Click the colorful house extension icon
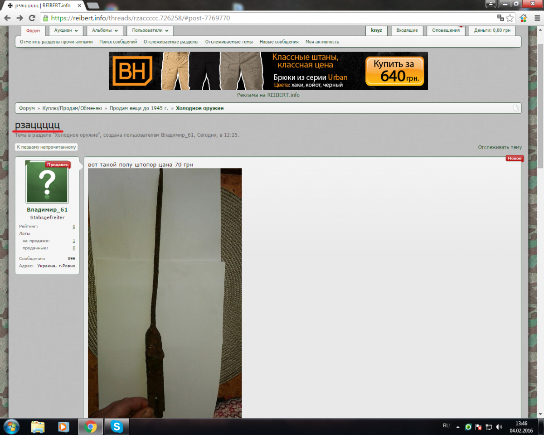Viewport: 544px width, 435px height. 524,18
